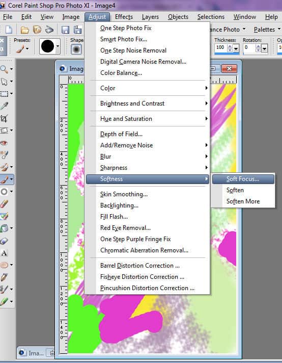
Task: Select the Lighten/Darken ring tool
Action: point(4,192)
